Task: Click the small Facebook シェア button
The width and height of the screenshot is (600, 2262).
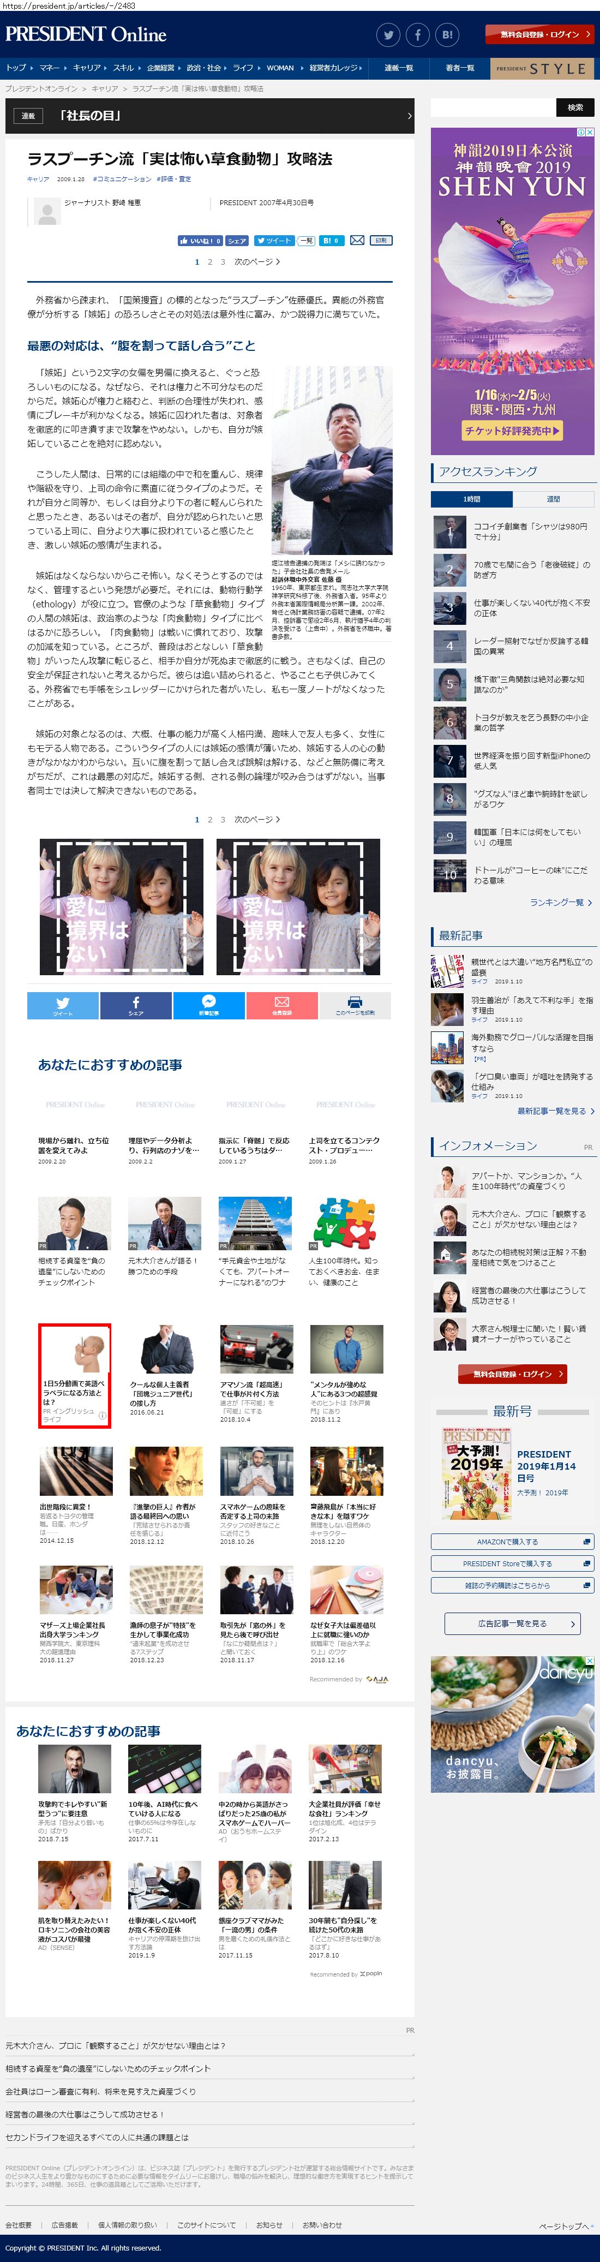Action: [237, 241]
